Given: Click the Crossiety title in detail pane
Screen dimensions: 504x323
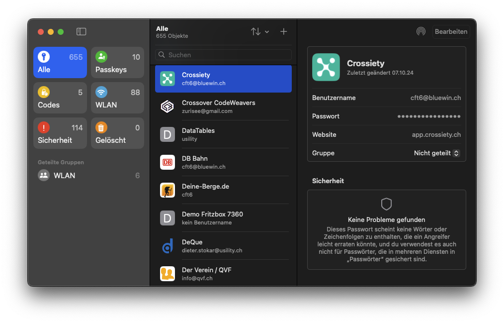Looking at the screenshot, I should 365,63.
